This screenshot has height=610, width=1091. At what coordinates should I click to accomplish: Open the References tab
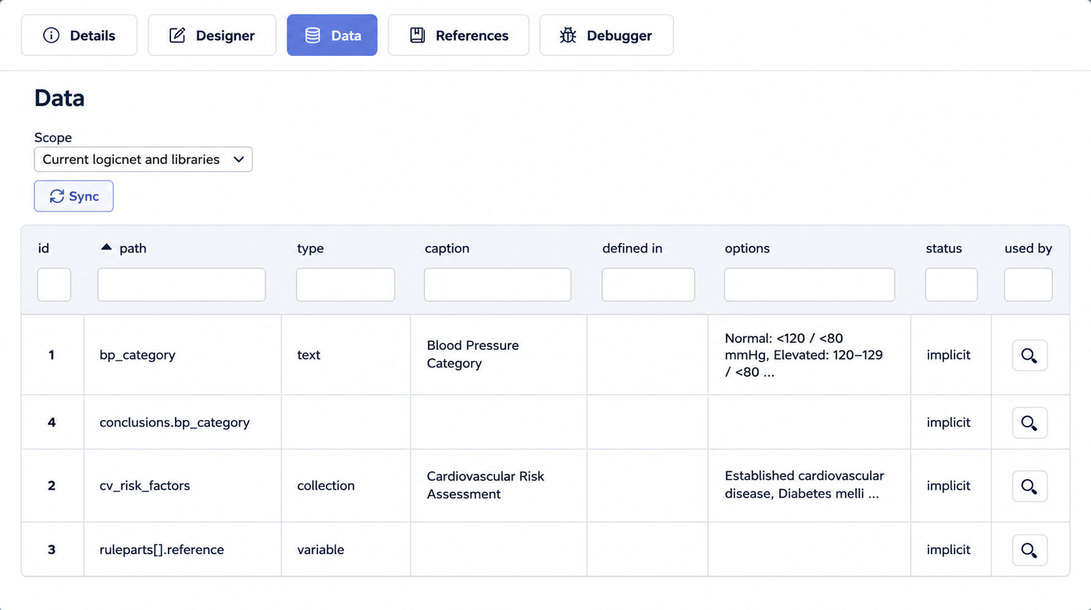click(x=459, y=35)
